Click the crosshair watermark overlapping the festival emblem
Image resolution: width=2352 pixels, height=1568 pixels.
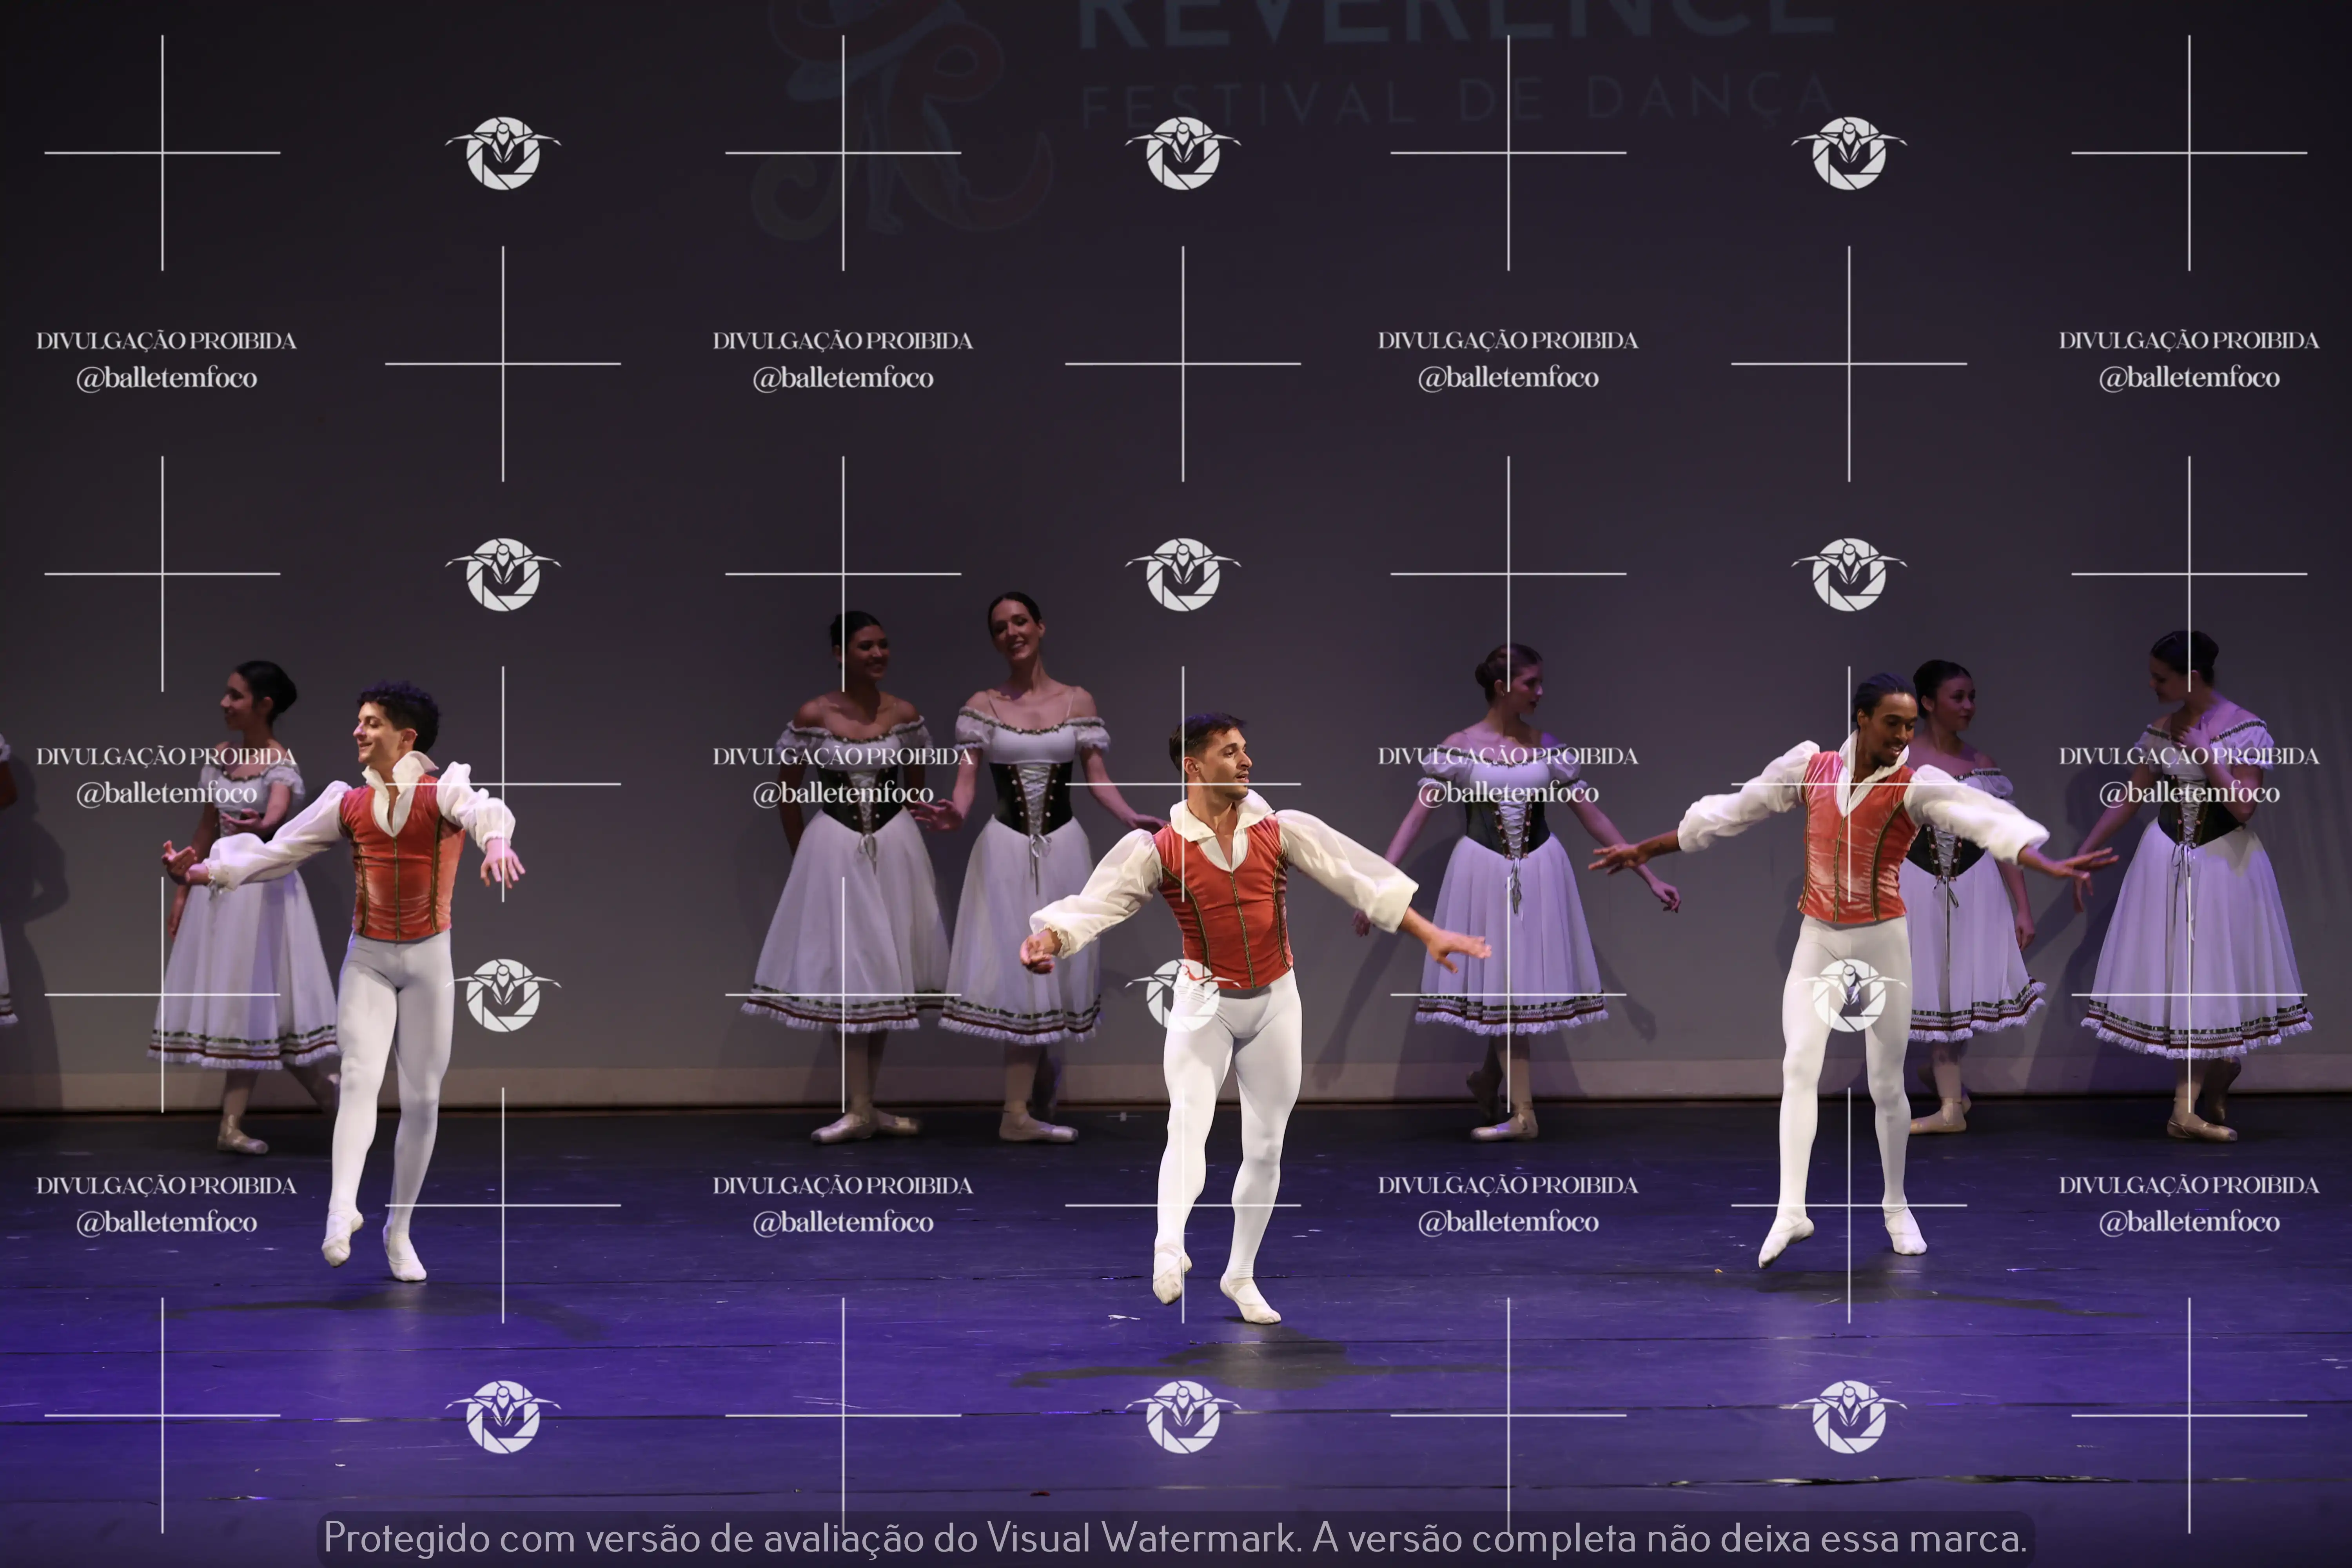tap(843, 153)
